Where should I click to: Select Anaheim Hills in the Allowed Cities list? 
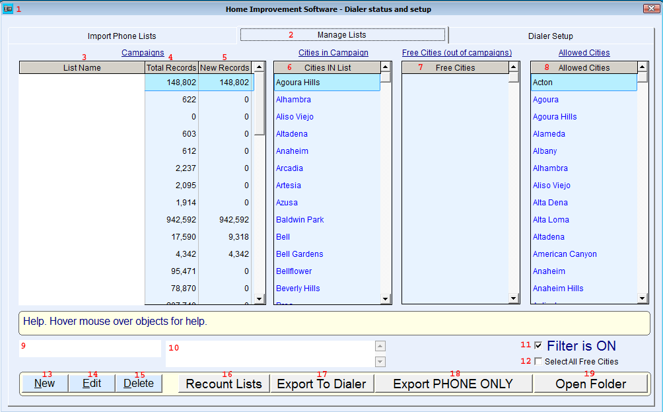584,289
